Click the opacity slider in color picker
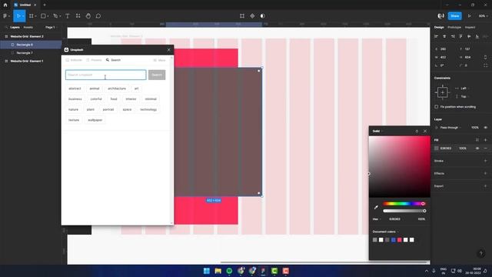This screenshot has width=492, height=277. coord(404,211)
